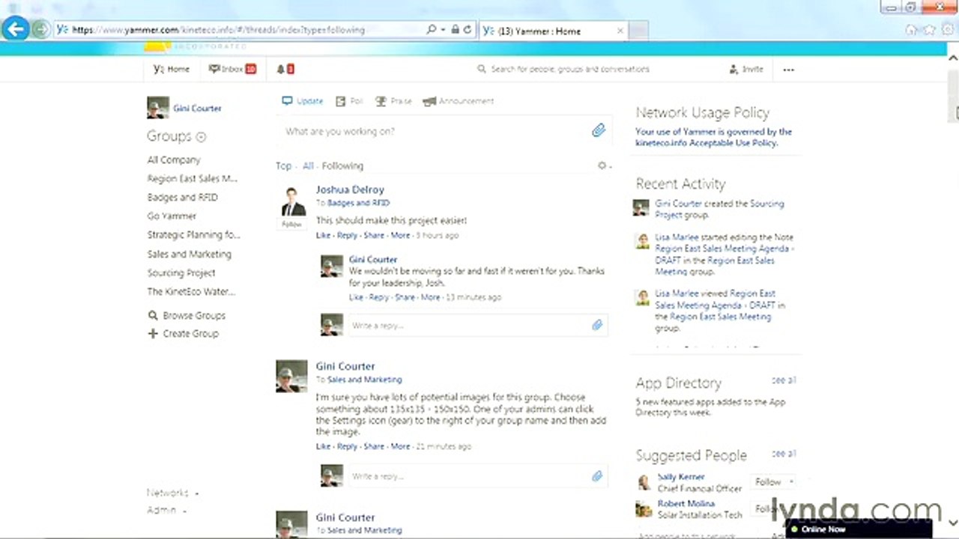Reply to Gini's post about group images
Viewport: 959px width, 539px height.
[347, 447]
